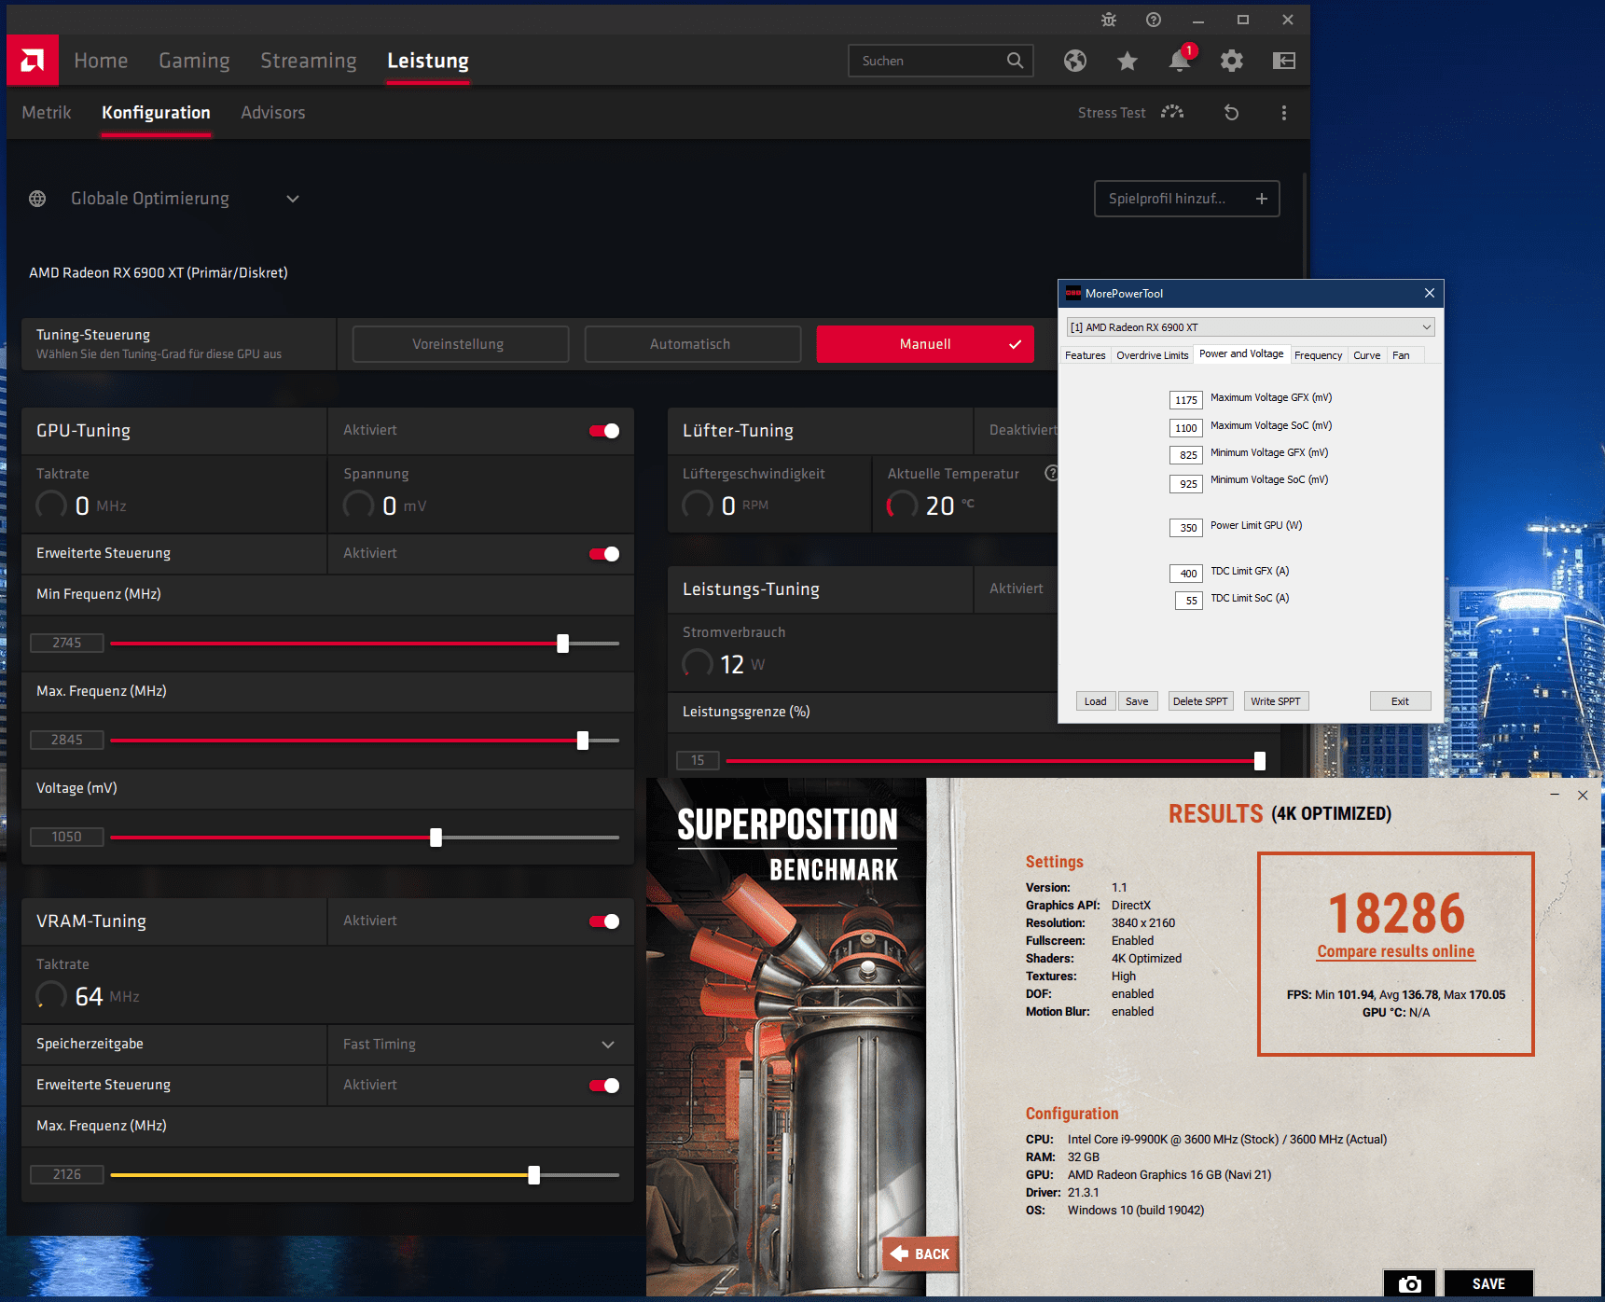This screenshot has height=1302, width=1605.
Task: Click the MorePowerTool title bar icon
Action: point(1073,293)
